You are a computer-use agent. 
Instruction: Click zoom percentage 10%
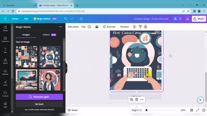pyautogui.click(x=183, y=110)
